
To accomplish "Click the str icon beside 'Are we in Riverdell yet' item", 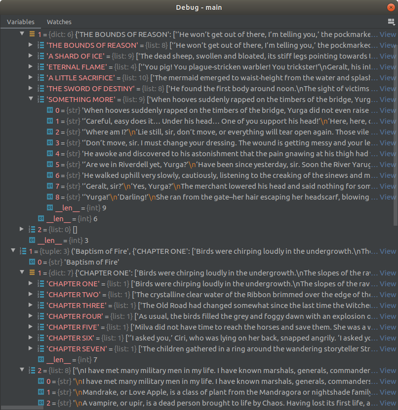I will pyautogui.click(x=50, y=164).
